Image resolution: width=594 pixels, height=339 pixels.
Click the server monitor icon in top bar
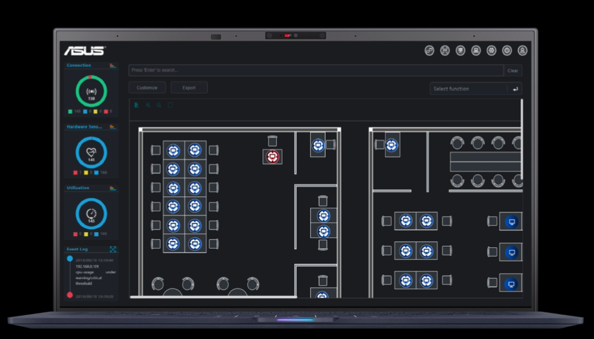[x=461, y=51]
